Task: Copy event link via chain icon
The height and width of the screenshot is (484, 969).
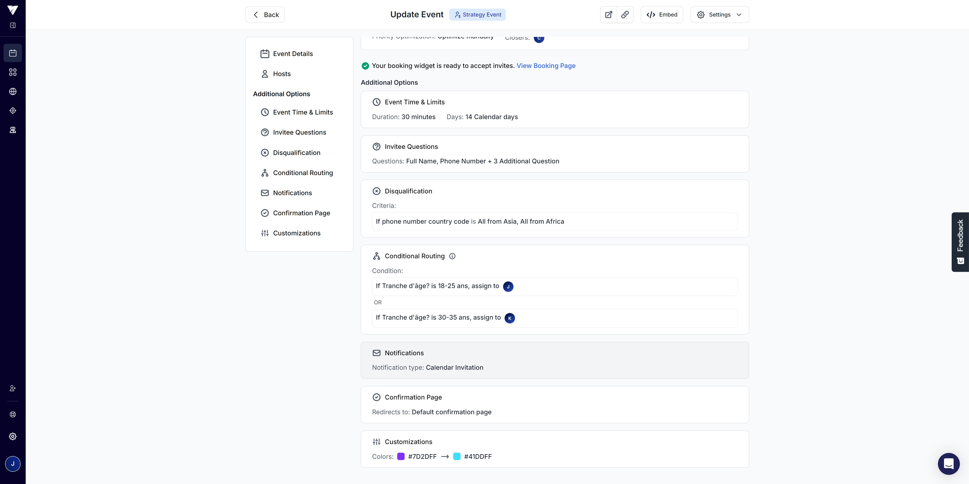Action: (x=625, y=15)
